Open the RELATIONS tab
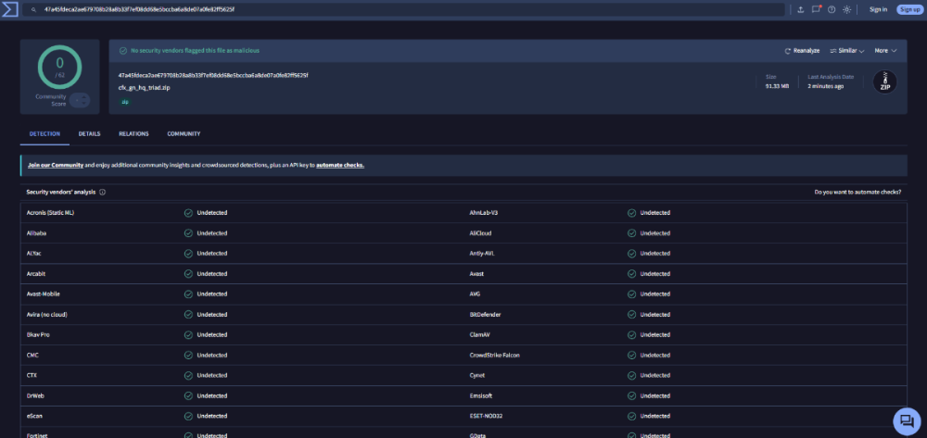927x438 pixels. coord(133,134)
